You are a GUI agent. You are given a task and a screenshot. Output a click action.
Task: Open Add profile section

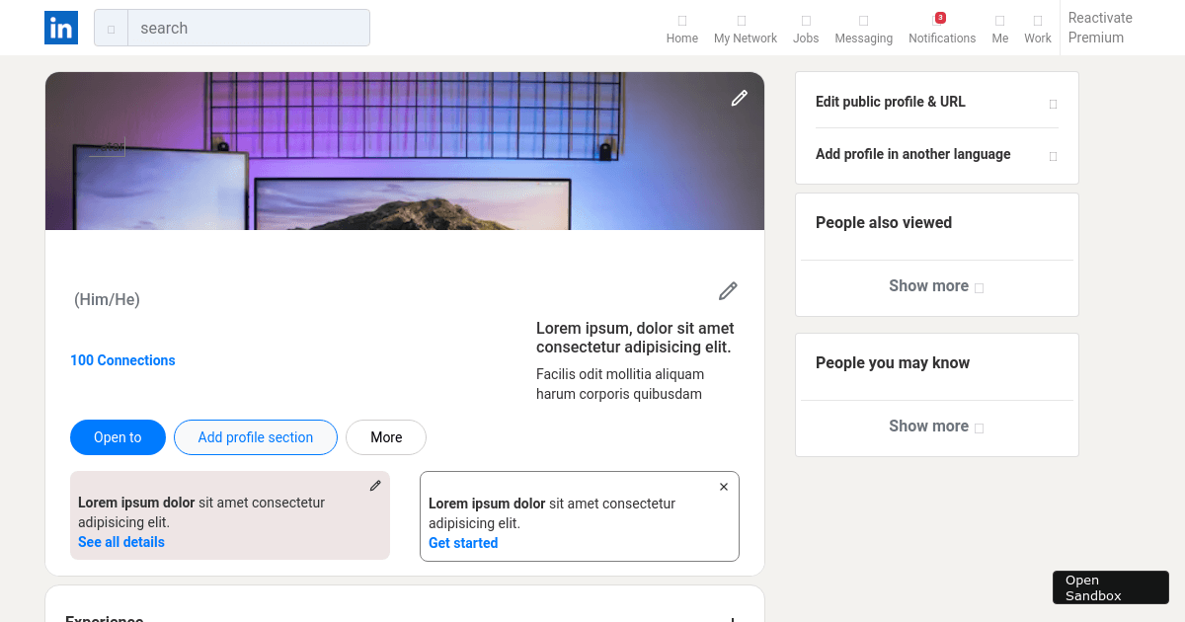coord(255,436)
